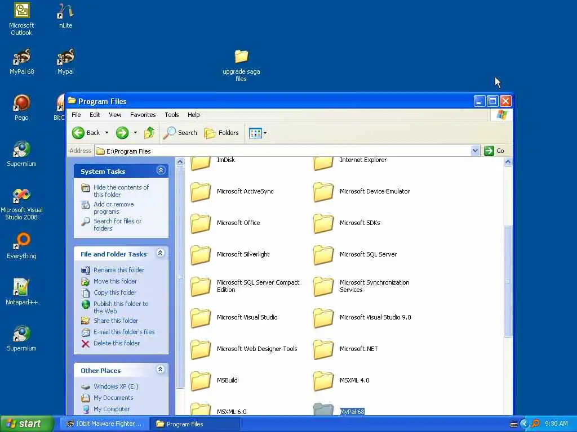The height and width of the screenshot is (432, 577).
Task: Select the Microsoft Silverlight folder
Action: (x=230, y=255)
